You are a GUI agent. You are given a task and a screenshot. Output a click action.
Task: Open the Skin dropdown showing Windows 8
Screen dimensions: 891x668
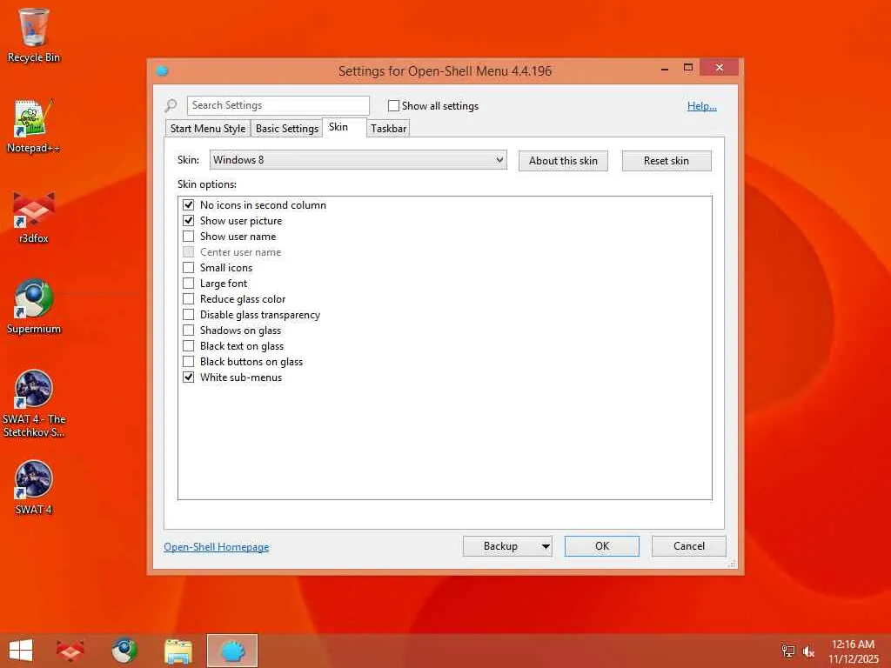pos(358,160)
